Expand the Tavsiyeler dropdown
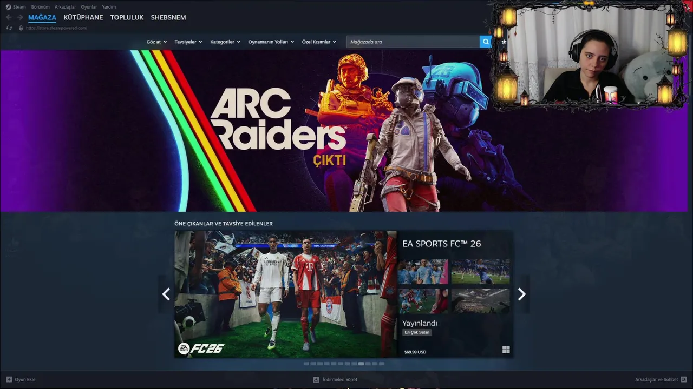This screenshot has height=389, width=693. [188, 42]
